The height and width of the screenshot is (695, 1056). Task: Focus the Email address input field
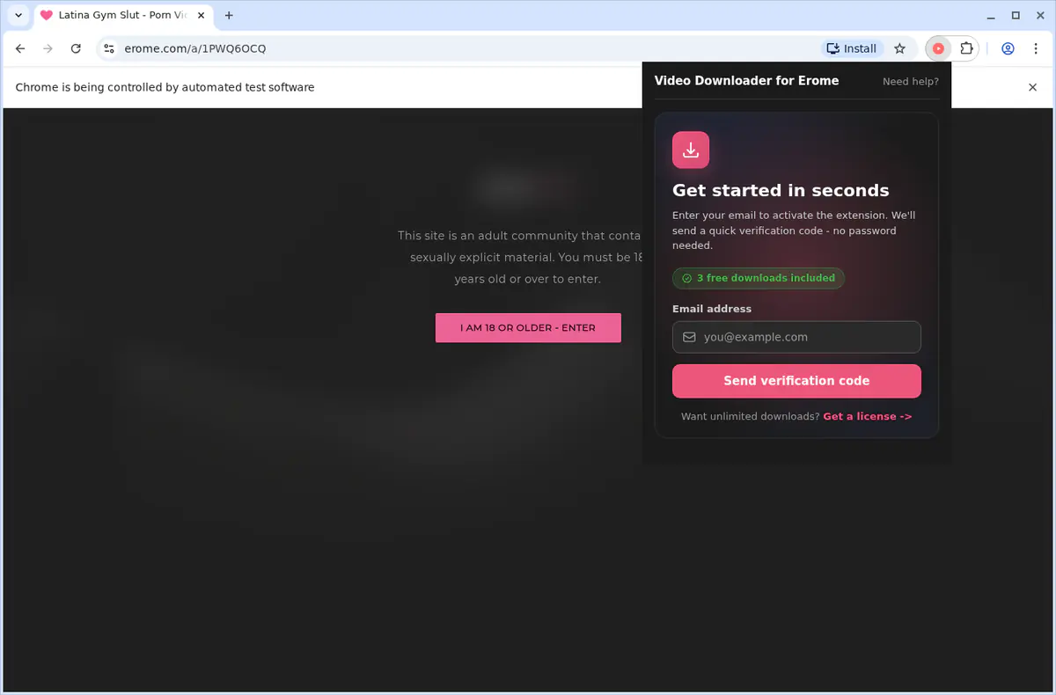[796, 337]
